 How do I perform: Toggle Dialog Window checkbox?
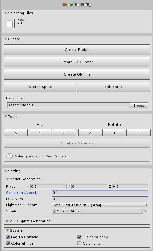click(x=79, y=237)
